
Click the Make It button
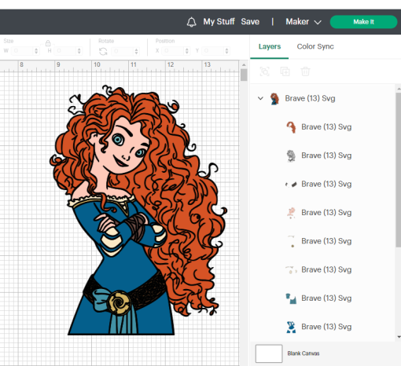[363, 22]
